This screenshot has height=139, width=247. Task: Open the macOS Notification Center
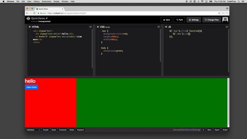coord(243,2)
